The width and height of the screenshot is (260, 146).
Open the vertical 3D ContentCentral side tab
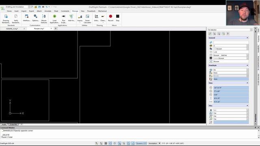click(258, 63)
